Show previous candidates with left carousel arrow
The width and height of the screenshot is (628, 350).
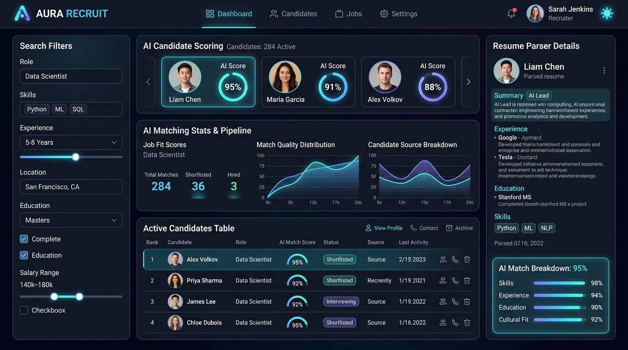point(148,82)
